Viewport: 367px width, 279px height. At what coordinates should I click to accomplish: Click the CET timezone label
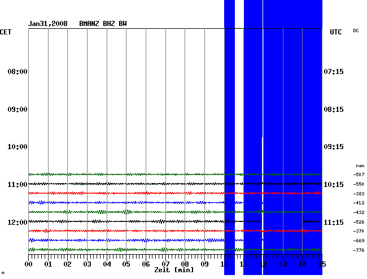(6, 32)
